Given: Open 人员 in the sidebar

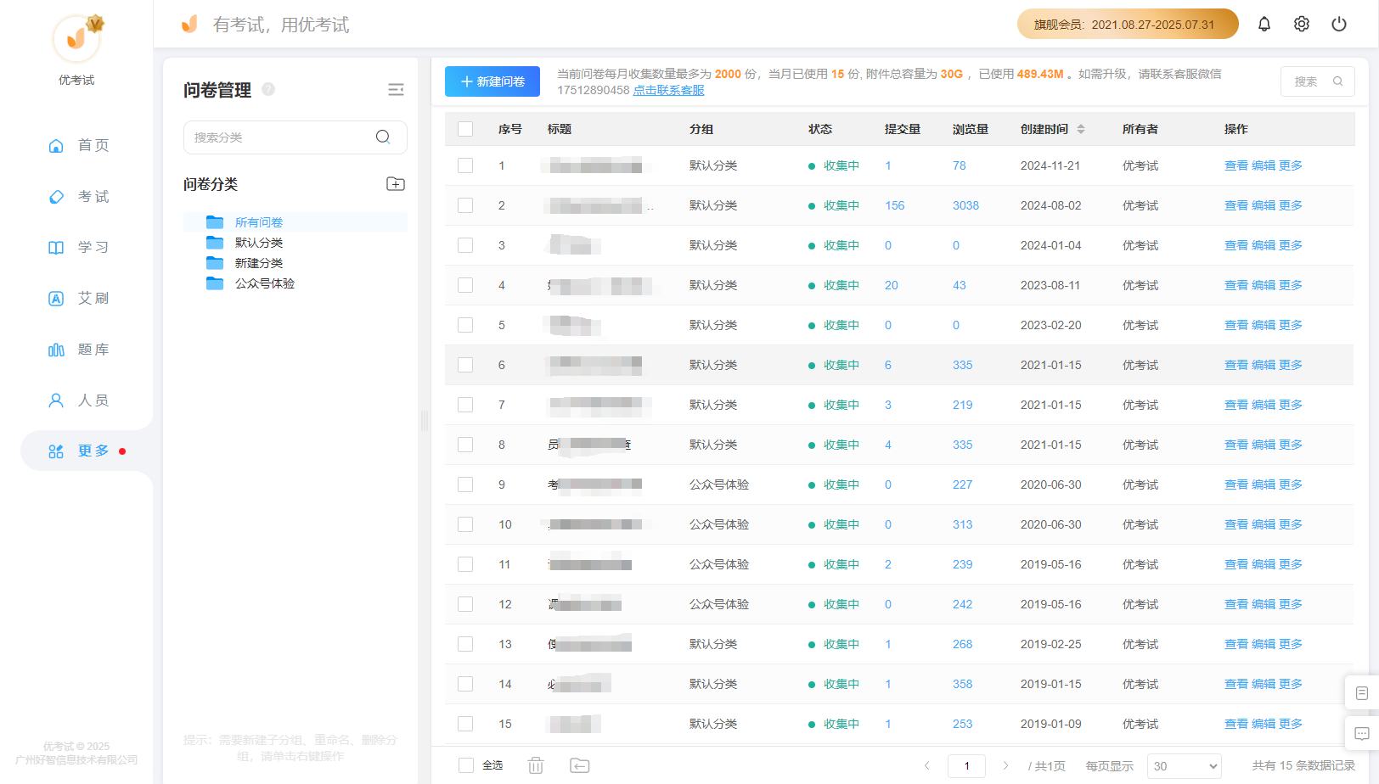Looking at the screenshot, I should tap(78, 400).
